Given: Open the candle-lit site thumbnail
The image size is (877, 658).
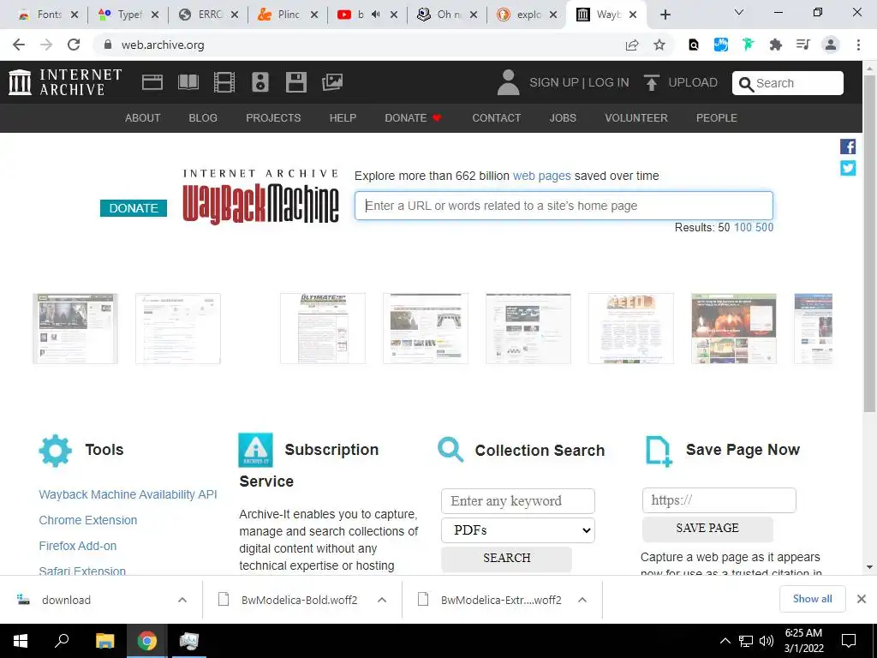Looking at the screenshot, I should pos(734,328).
